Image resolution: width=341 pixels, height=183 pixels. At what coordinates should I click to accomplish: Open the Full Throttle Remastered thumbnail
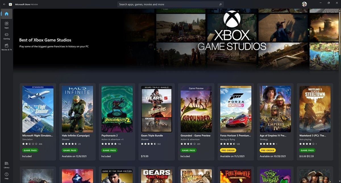coord(236,176)
